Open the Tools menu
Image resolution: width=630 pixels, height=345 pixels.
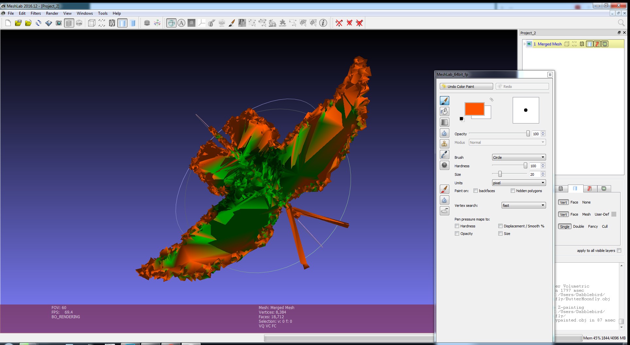[103, 13]
